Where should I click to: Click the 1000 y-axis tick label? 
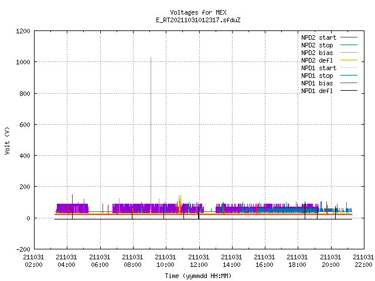point(23,63)
